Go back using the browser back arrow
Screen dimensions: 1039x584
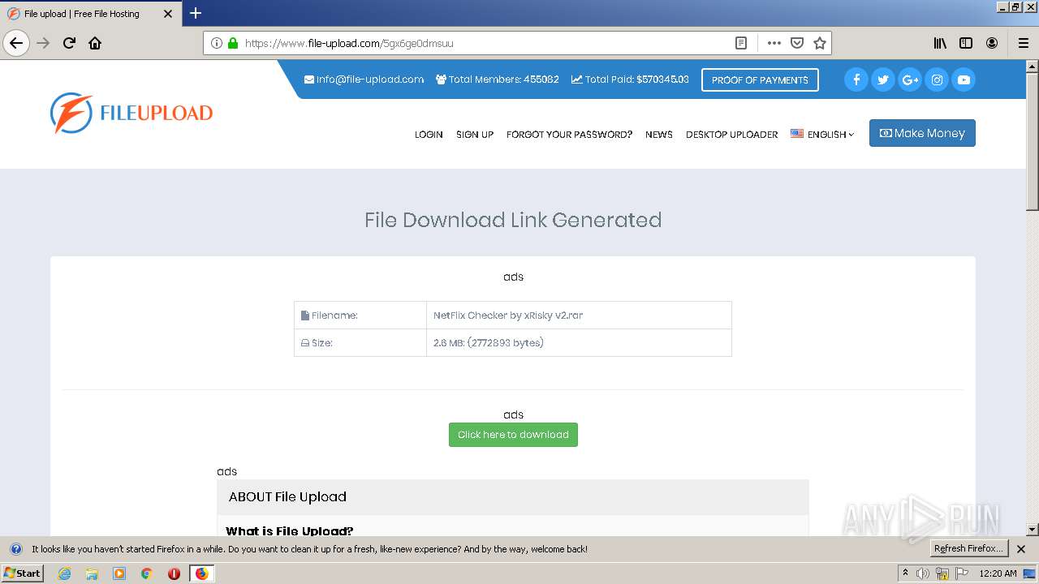(16, 43)
